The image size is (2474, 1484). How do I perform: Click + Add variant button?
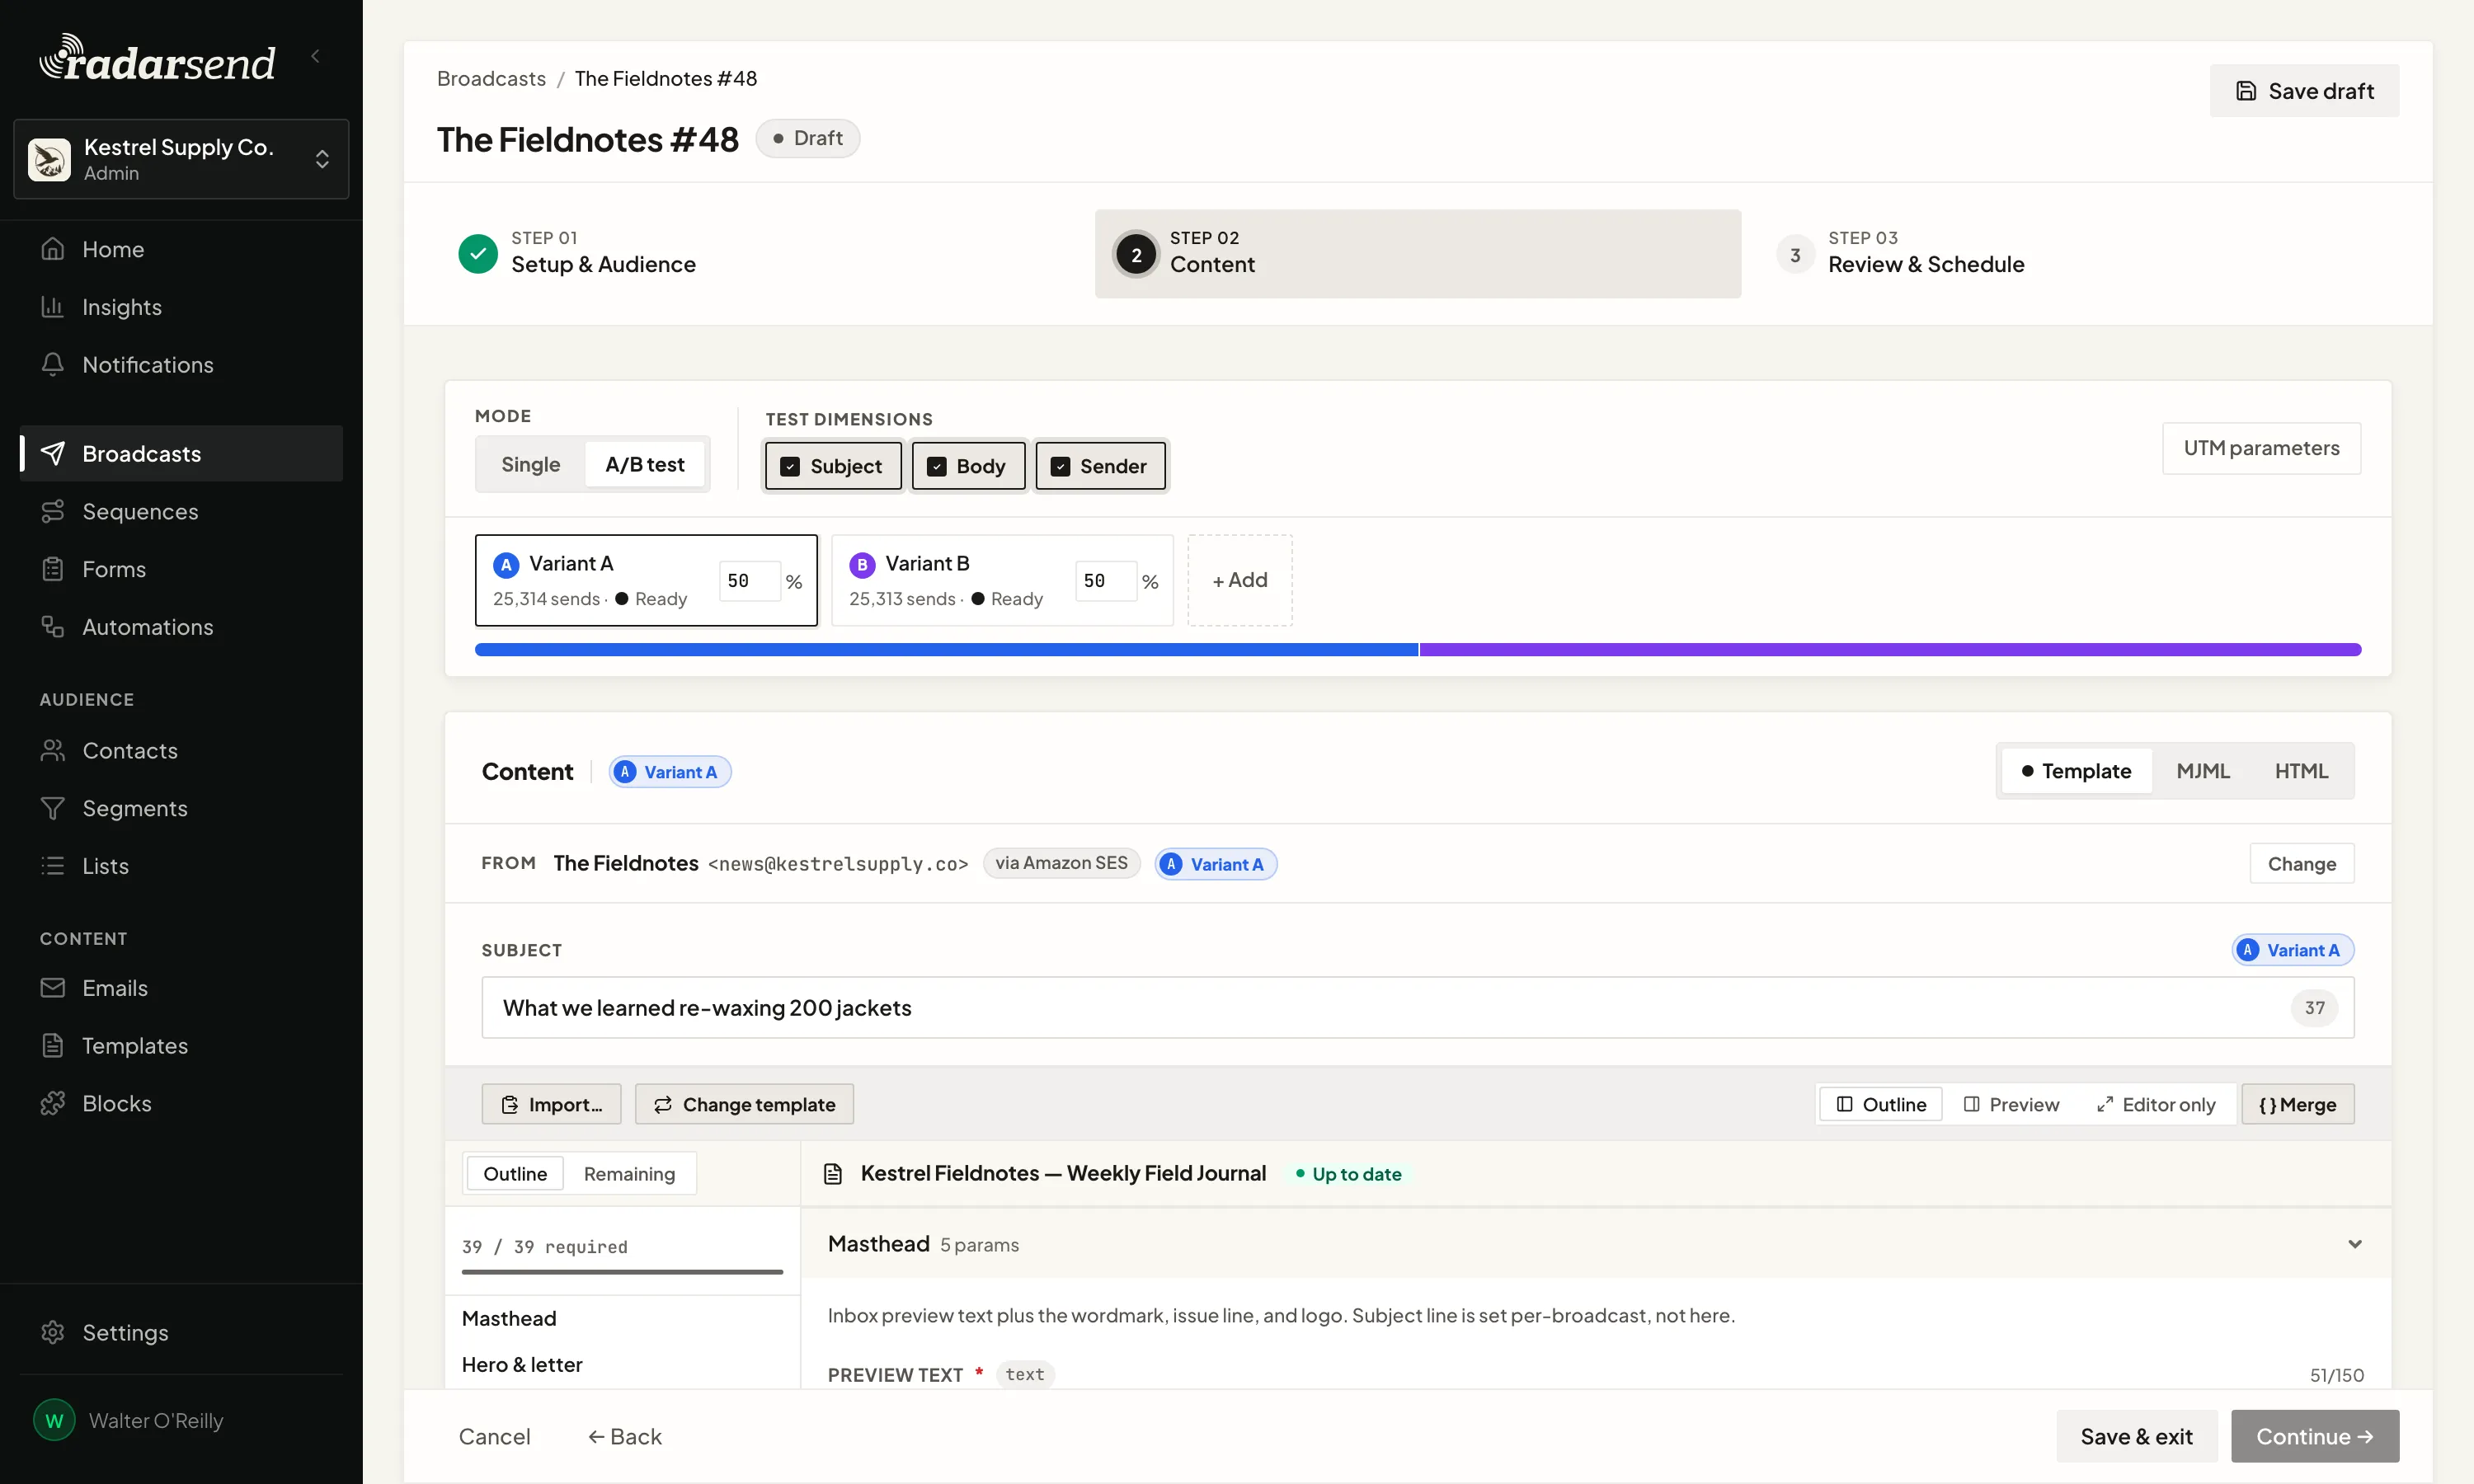point(1240,581)
